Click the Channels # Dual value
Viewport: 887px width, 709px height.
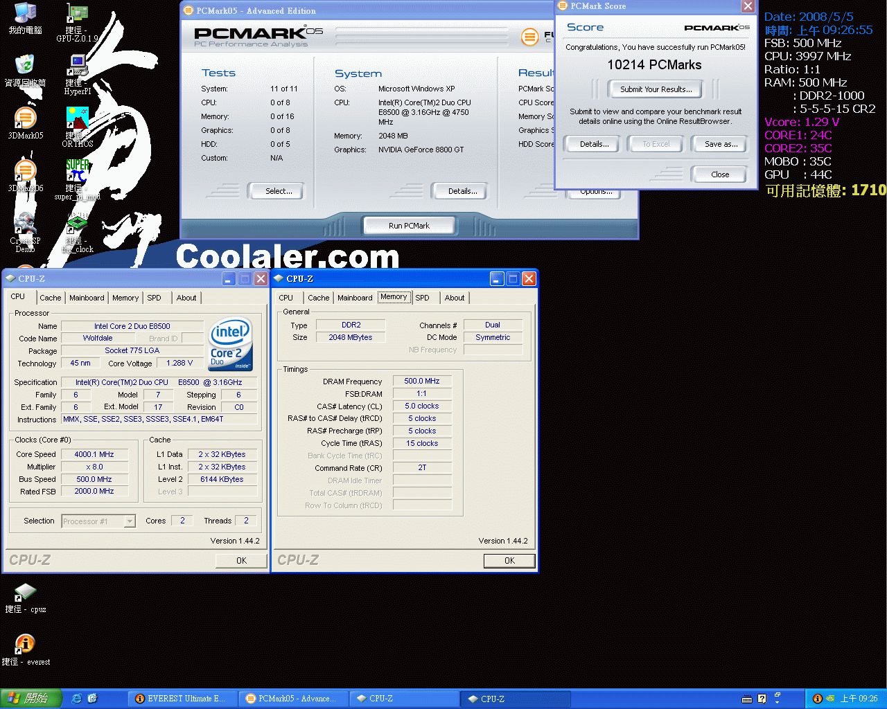493,325
